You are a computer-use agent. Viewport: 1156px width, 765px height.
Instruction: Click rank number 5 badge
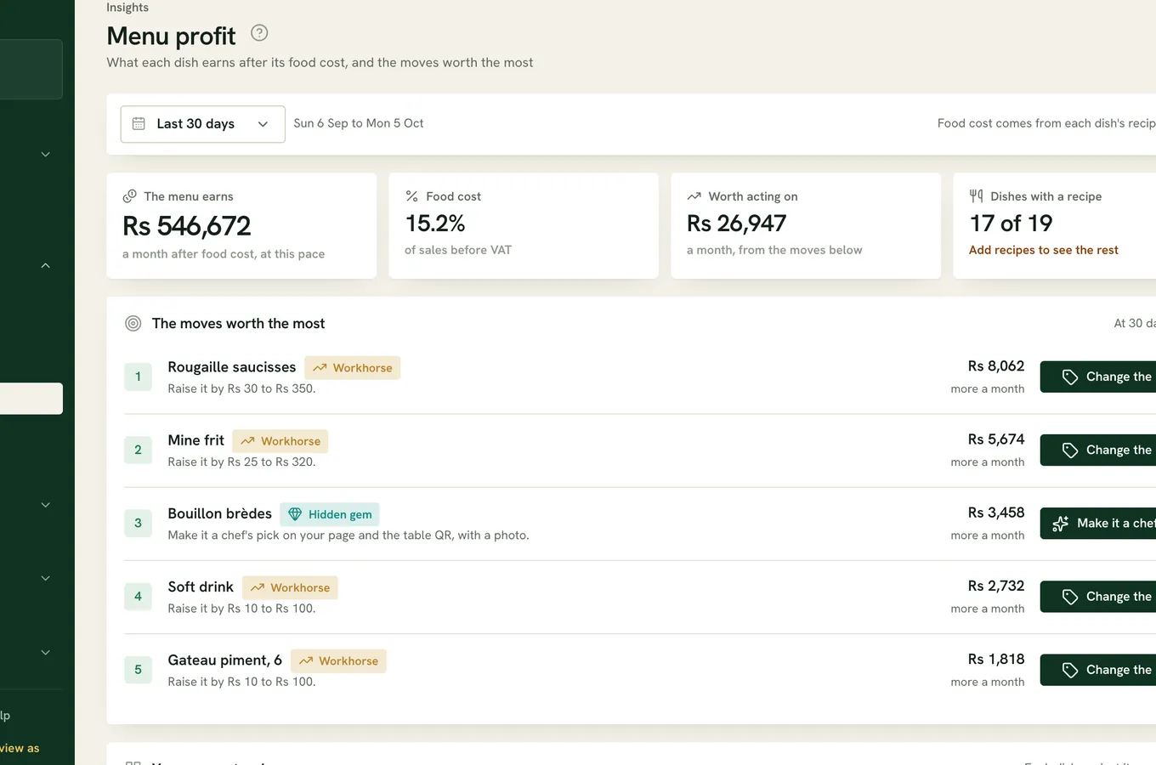tap(138, 670)
